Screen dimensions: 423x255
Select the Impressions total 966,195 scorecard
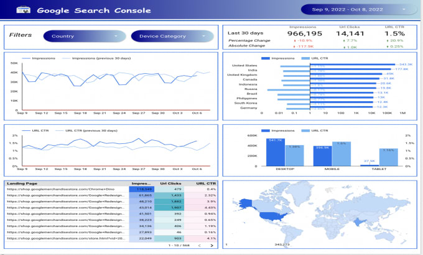tap(305, 34)
